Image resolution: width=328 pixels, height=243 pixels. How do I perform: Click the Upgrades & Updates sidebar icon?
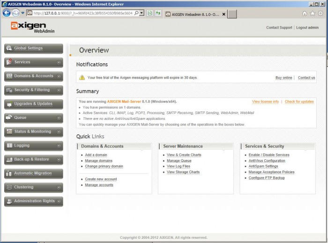pyautogui.click(x=9, y=104)
